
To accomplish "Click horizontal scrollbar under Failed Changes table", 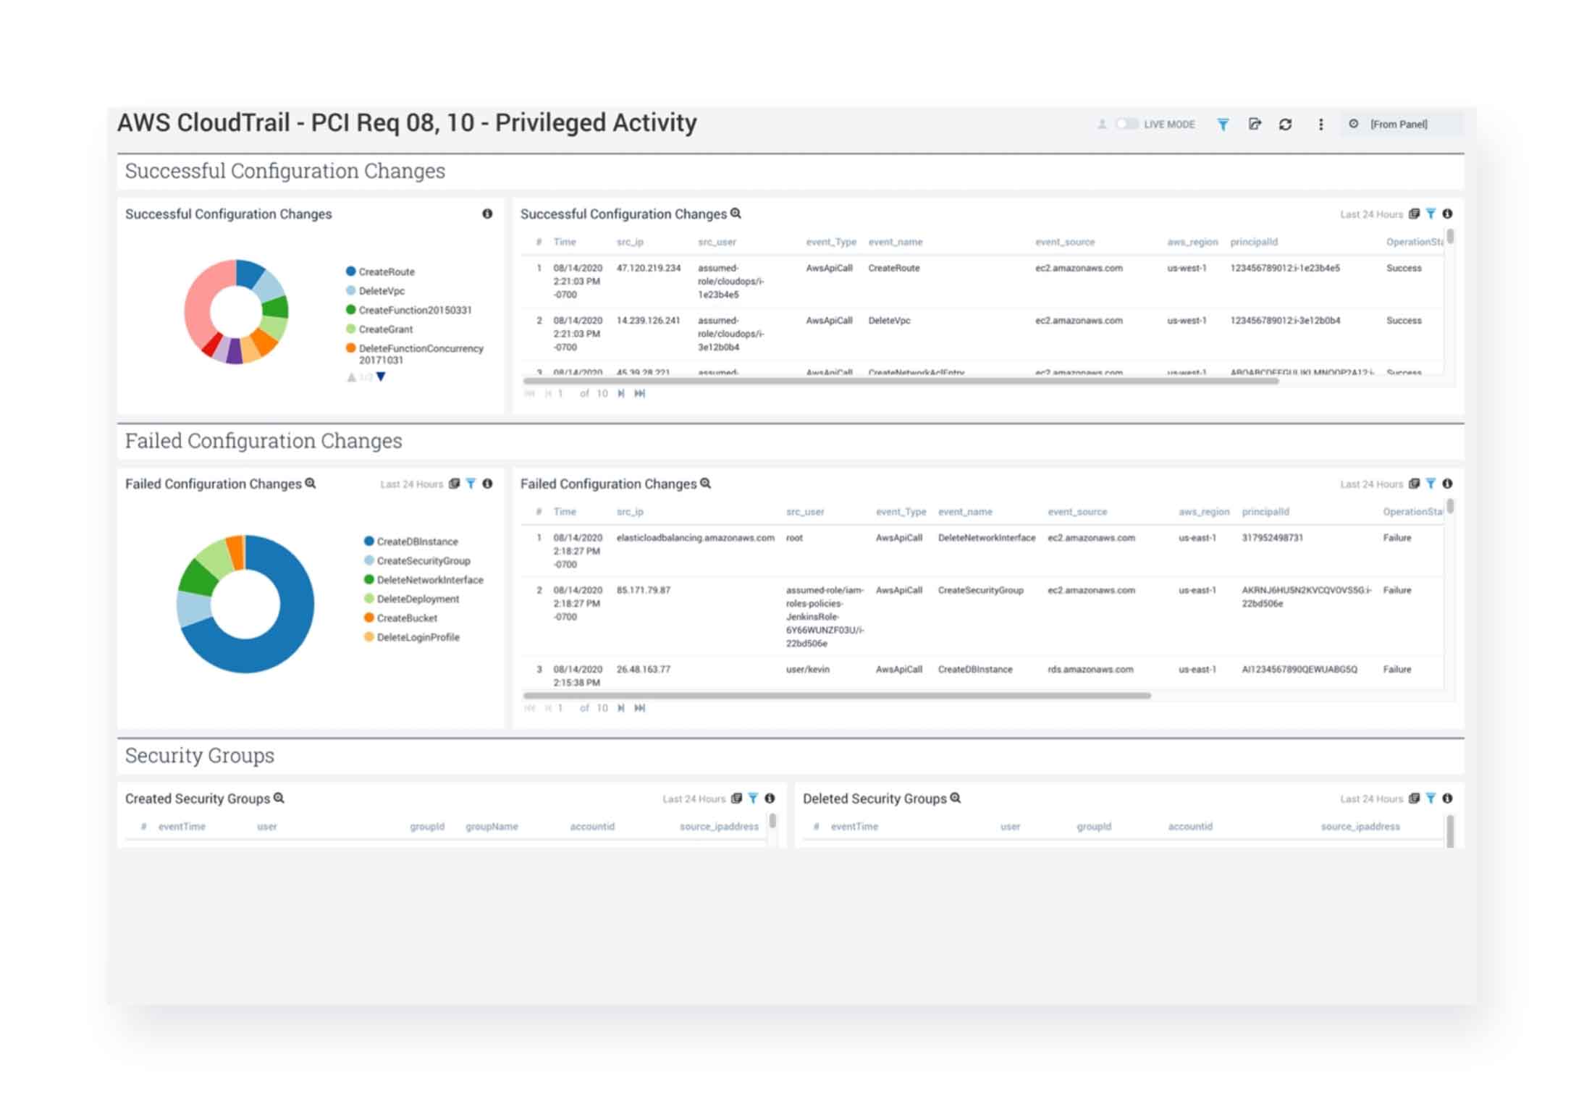I will tap(837, 696).
